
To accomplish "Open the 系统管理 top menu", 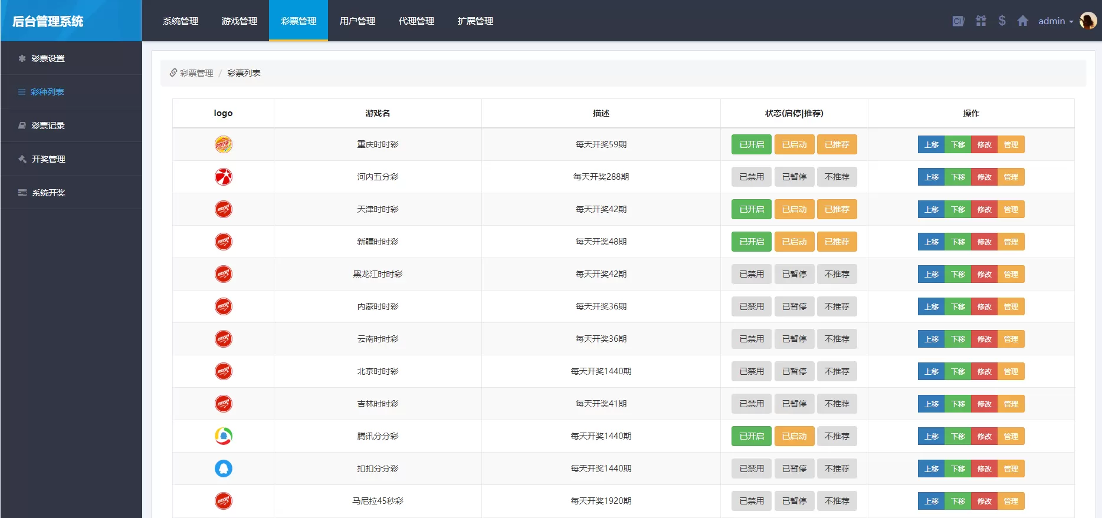I will click(181, 21).
